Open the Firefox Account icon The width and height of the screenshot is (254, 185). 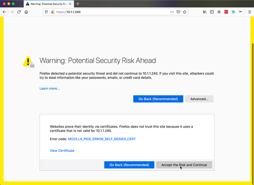coord(219,12)
